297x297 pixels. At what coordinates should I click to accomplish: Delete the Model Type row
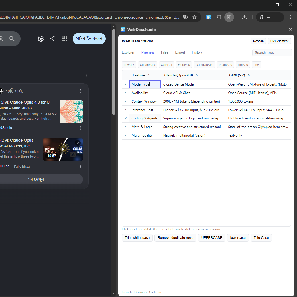point(126,84)
